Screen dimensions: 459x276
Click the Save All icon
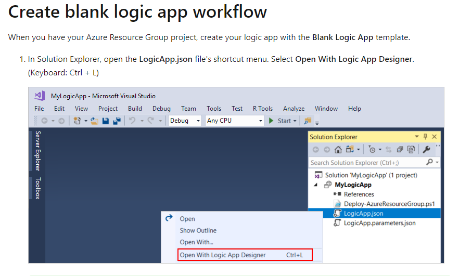click(x=117, y=121)
